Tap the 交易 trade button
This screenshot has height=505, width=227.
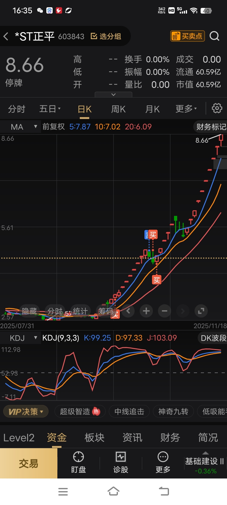(29, 463)
